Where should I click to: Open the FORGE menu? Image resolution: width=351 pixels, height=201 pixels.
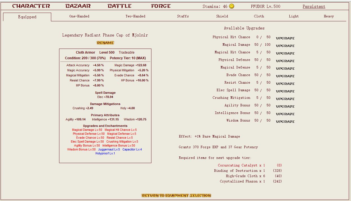click(x=160, y=6)
